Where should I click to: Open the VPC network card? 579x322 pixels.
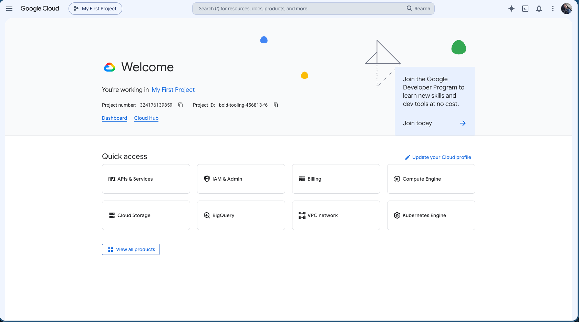click(x=336, y=215)
